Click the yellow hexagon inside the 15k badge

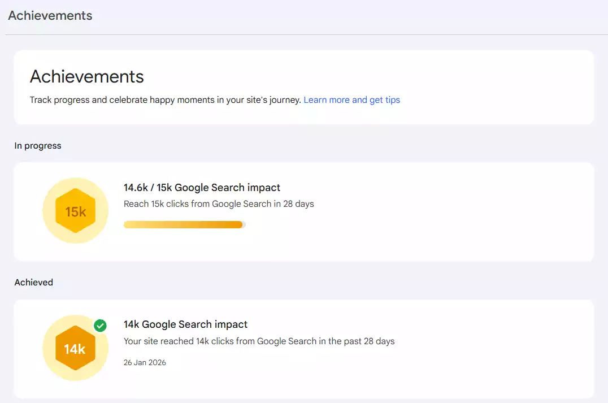[75, 210]
